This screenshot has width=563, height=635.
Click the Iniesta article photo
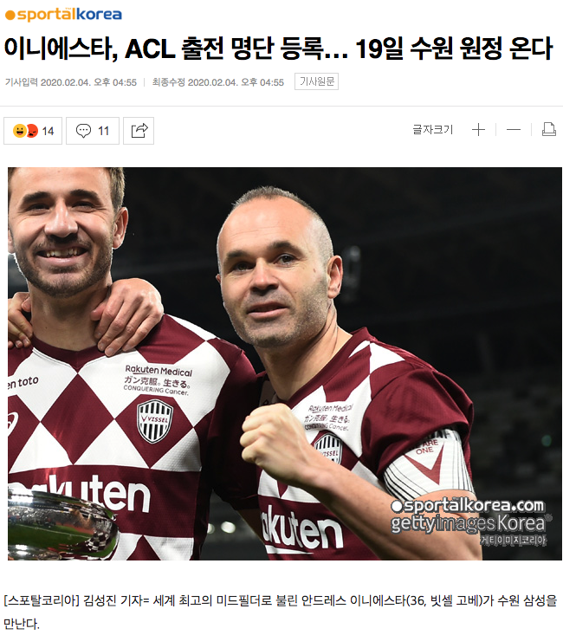pos(285,364)
